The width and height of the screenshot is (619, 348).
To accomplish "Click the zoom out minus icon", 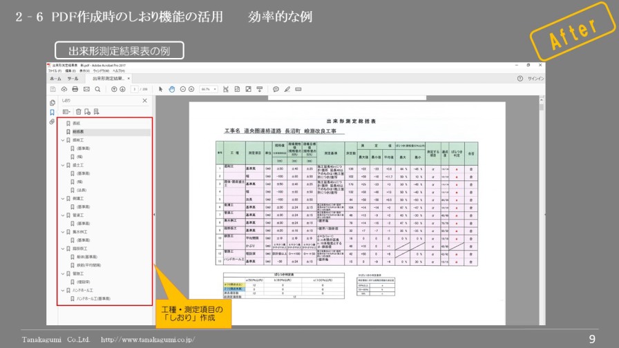I will click(183, 89).
